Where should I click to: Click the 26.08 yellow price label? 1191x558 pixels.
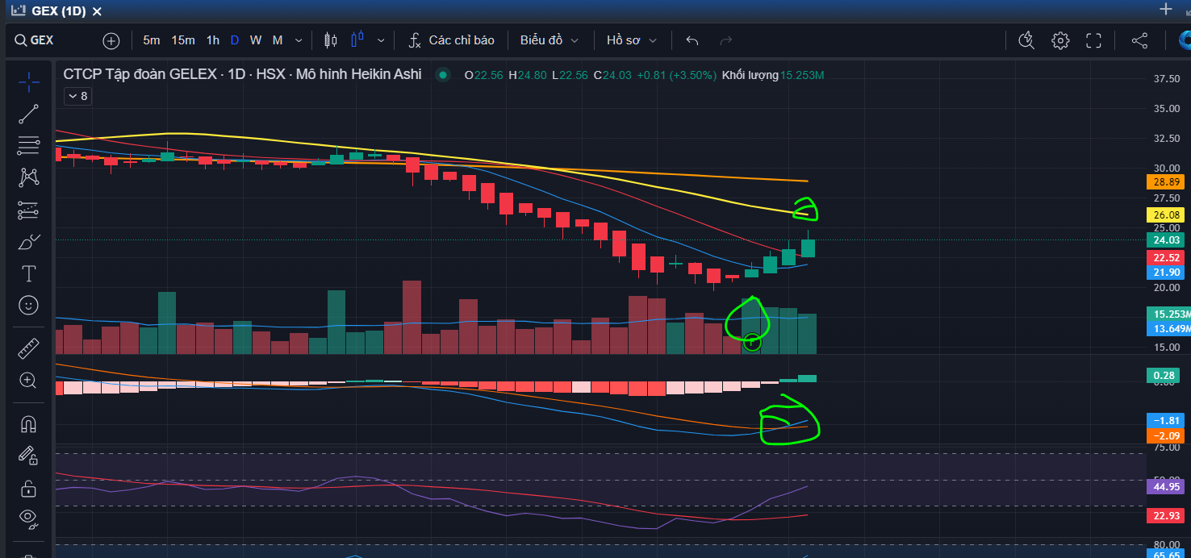[1167, 215]
